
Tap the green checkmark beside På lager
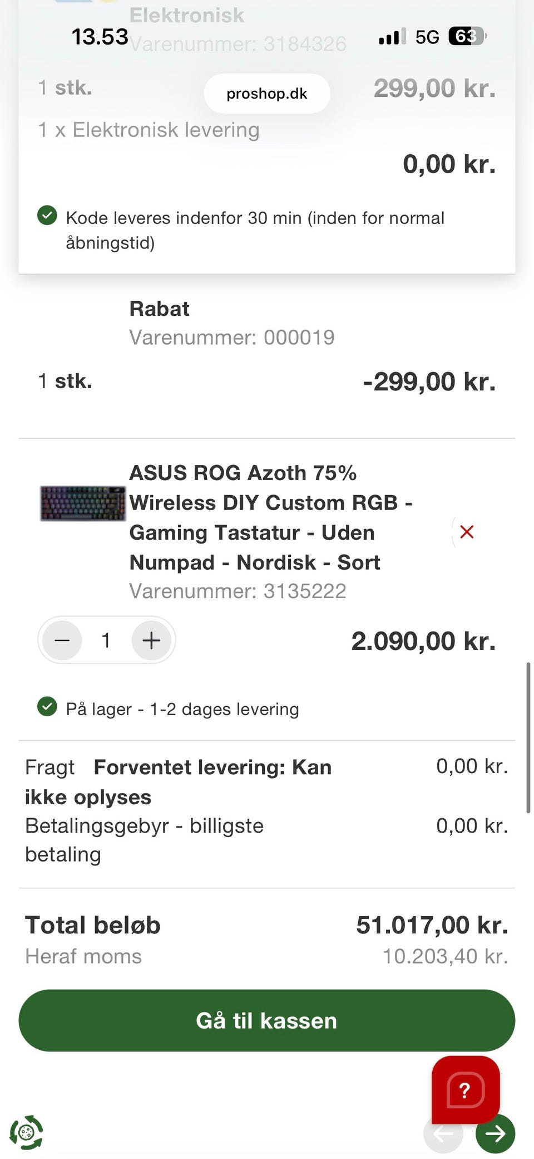(47, 707)
